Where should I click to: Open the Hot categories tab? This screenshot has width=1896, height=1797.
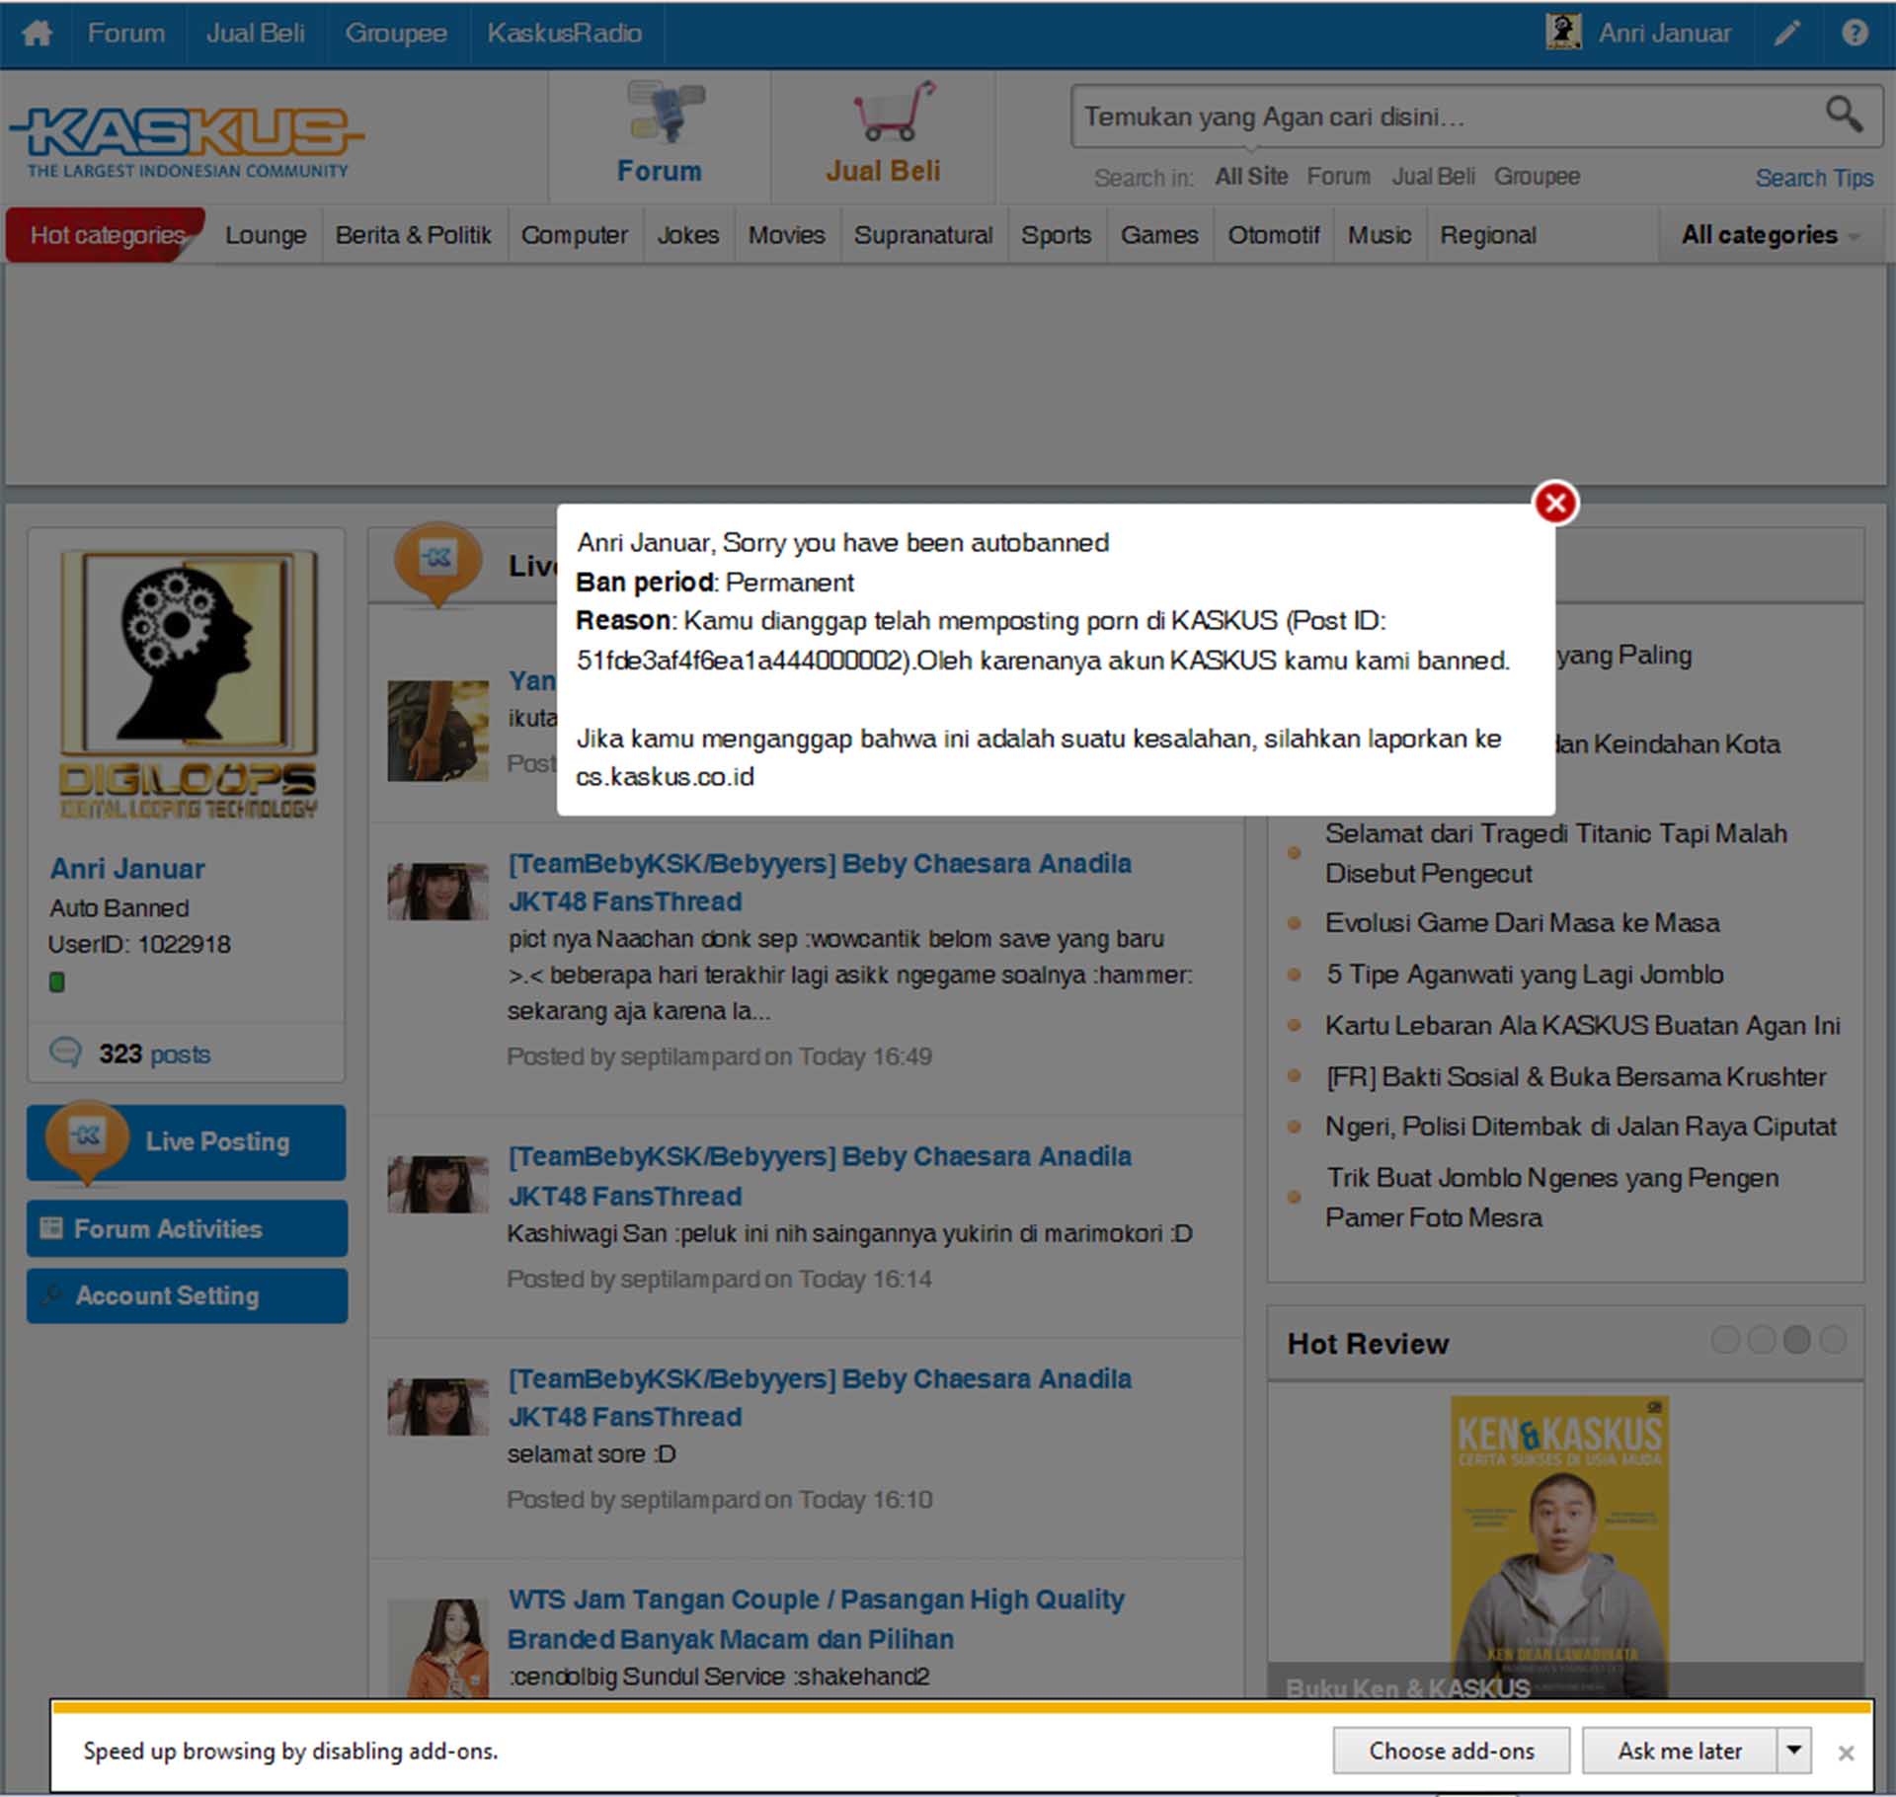tap(105, 235)
